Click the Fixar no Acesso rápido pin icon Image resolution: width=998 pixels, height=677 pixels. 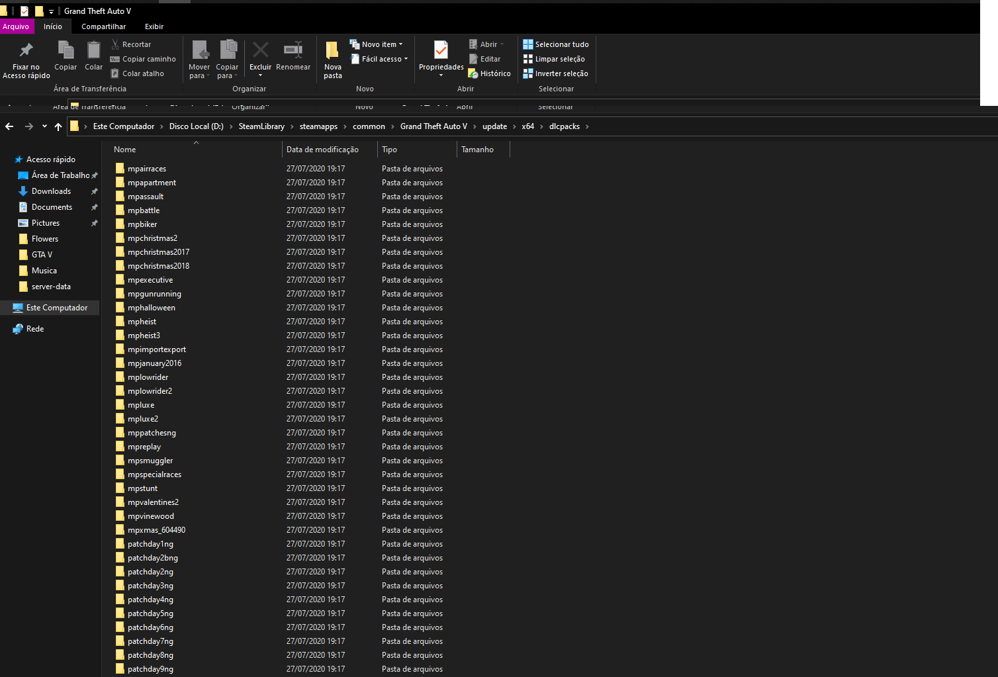pos(26,50)
